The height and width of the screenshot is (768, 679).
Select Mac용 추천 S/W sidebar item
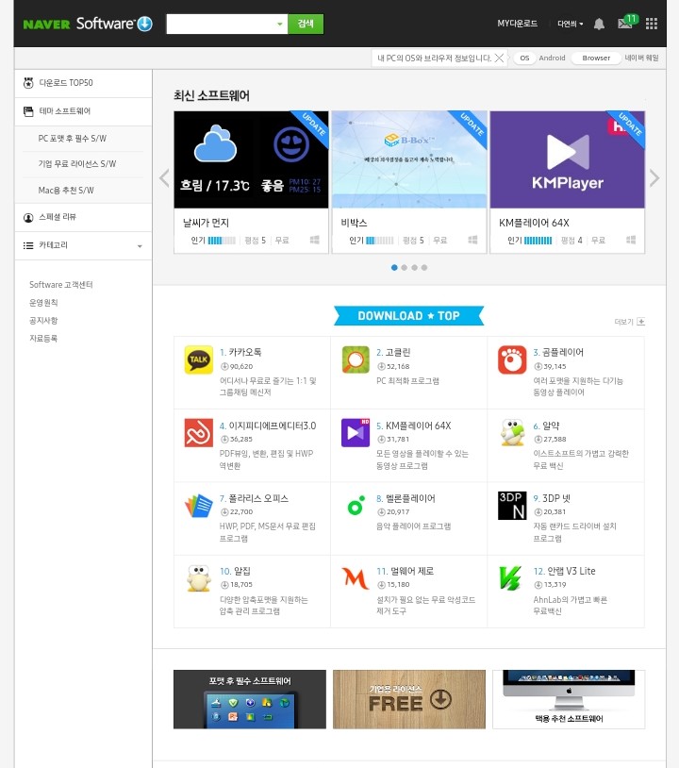point(65,191)
